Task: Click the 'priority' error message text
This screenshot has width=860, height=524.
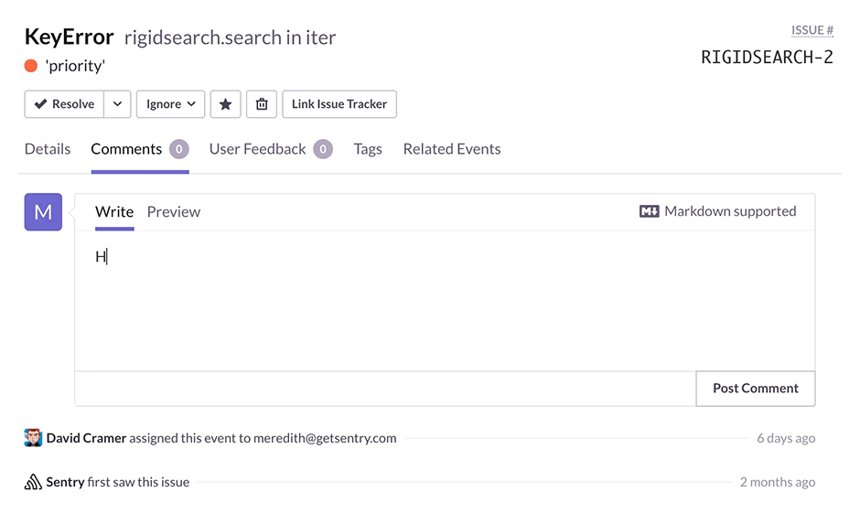Action: [x=75, y=66]
